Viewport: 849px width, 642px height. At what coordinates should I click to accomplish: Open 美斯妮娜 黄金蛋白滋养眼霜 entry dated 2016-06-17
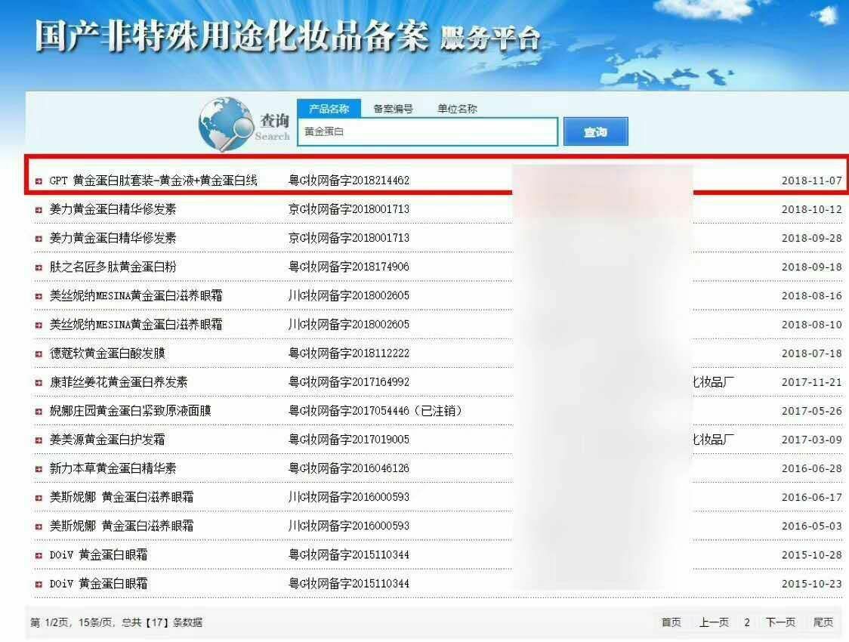click(122, 498)
